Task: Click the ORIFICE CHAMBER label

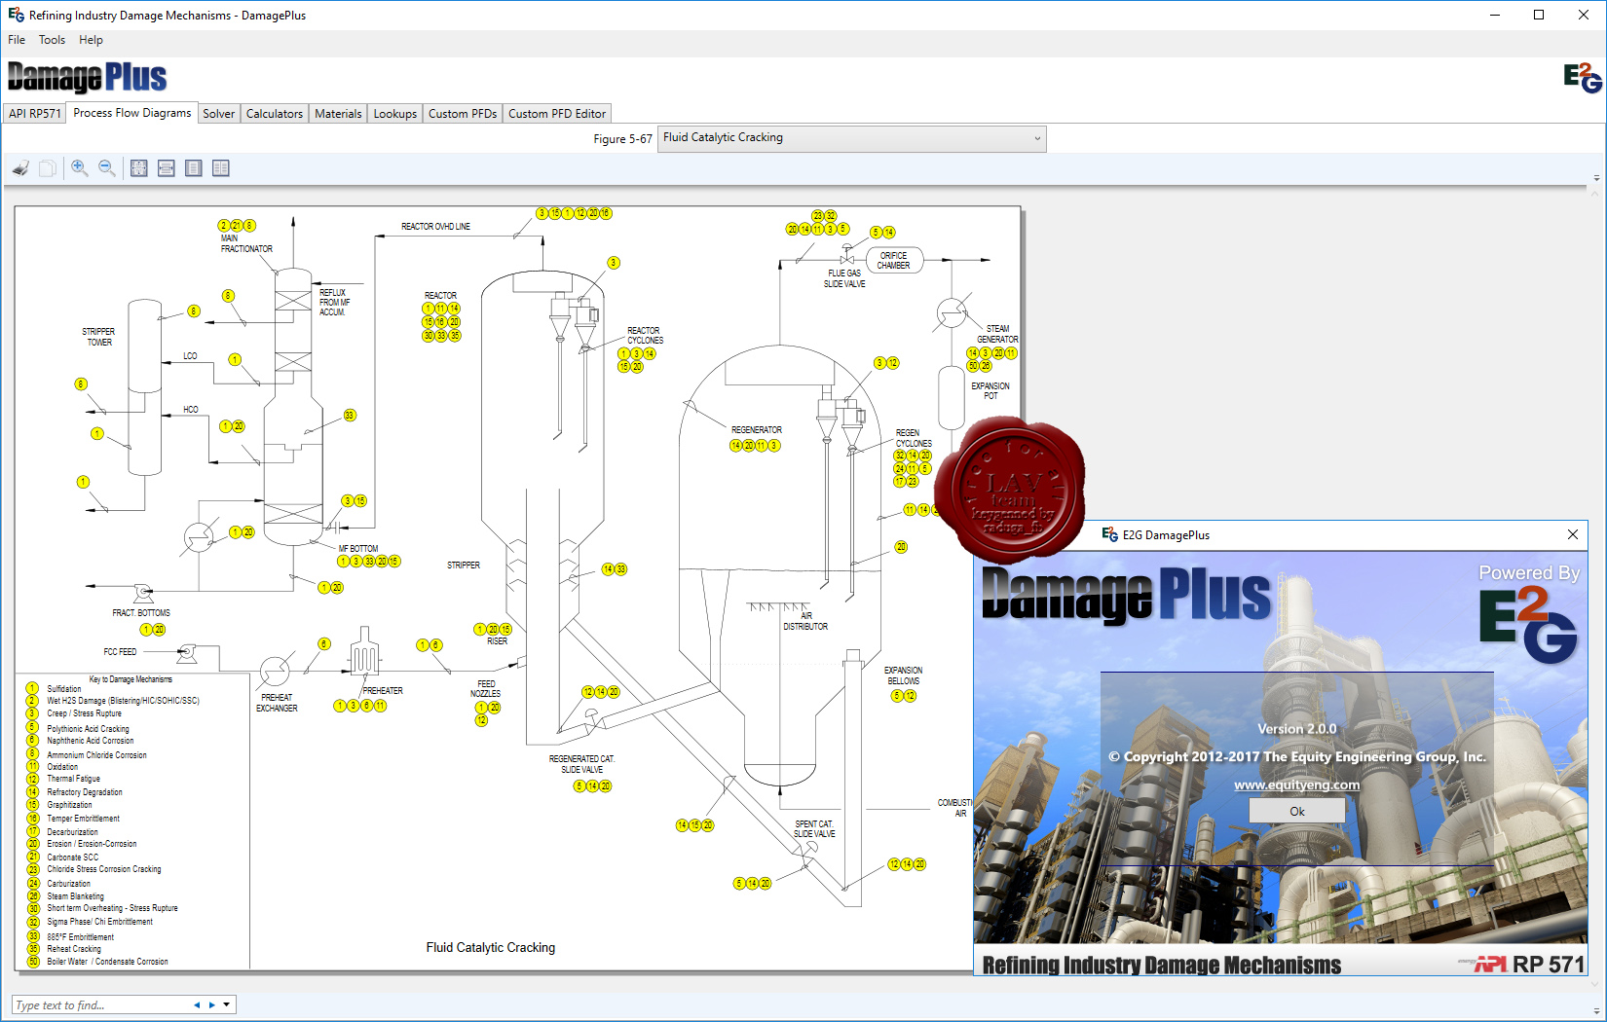Action: click(x=893, y=261)
